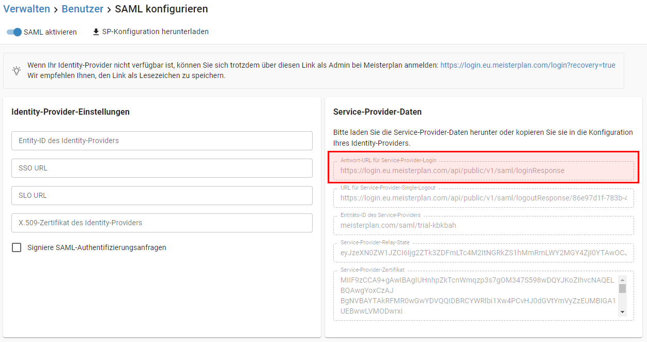Viewport: 647px width, 342px height.
Task: Click the SAML konfigurieren breadcrumb title
Action: point(162,9)
